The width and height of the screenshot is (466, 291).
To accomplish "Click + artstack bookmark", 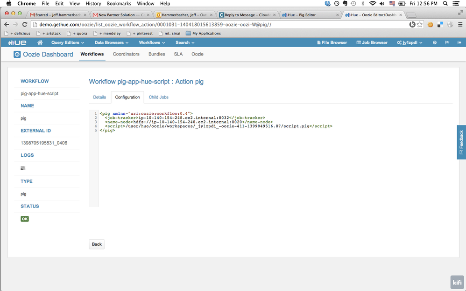I will point(49,33).
